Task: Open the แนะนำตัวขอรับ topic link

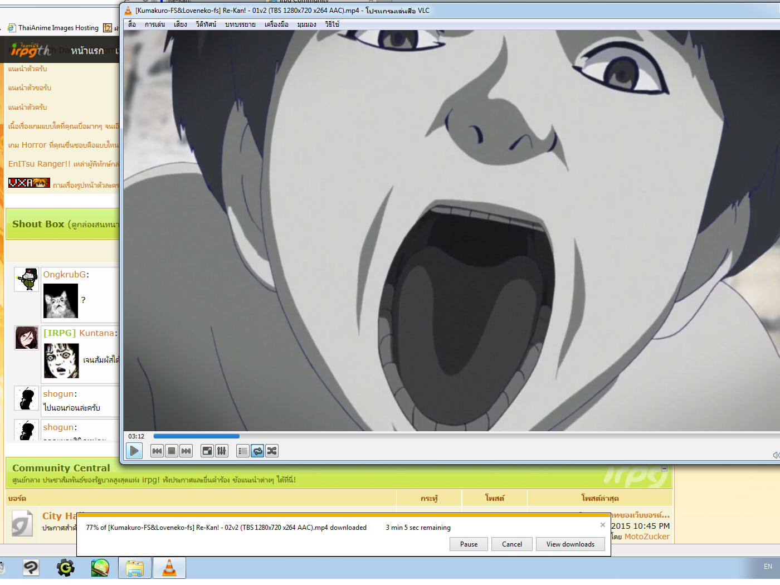Action: (30, 88)
